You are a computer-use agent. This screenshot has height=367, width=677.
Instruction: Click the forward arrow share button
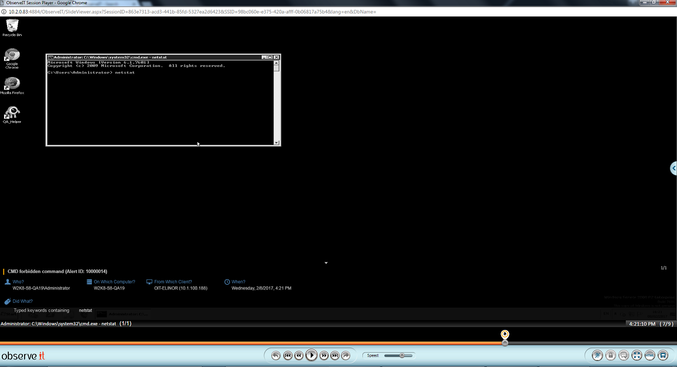click(346, 355)
